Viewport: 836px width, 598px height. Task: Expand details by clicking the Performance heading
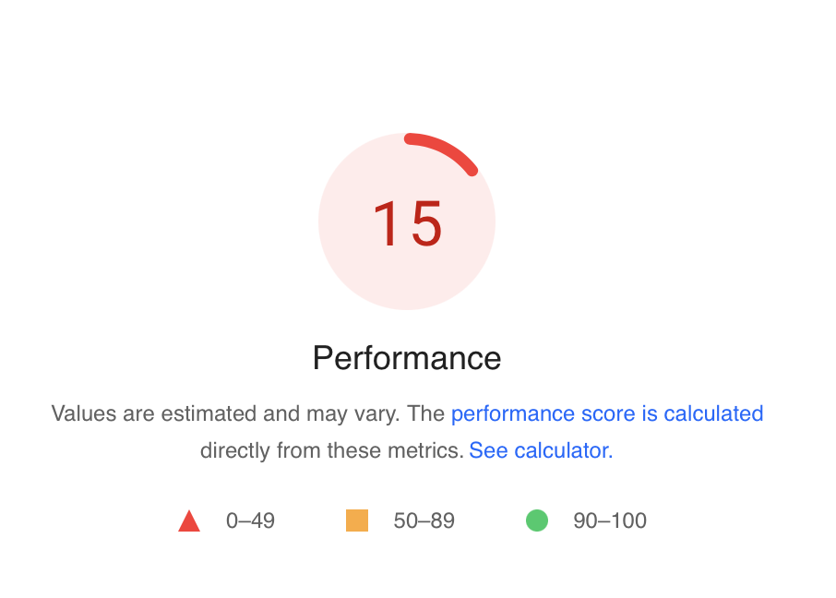[x=406, y=358]
